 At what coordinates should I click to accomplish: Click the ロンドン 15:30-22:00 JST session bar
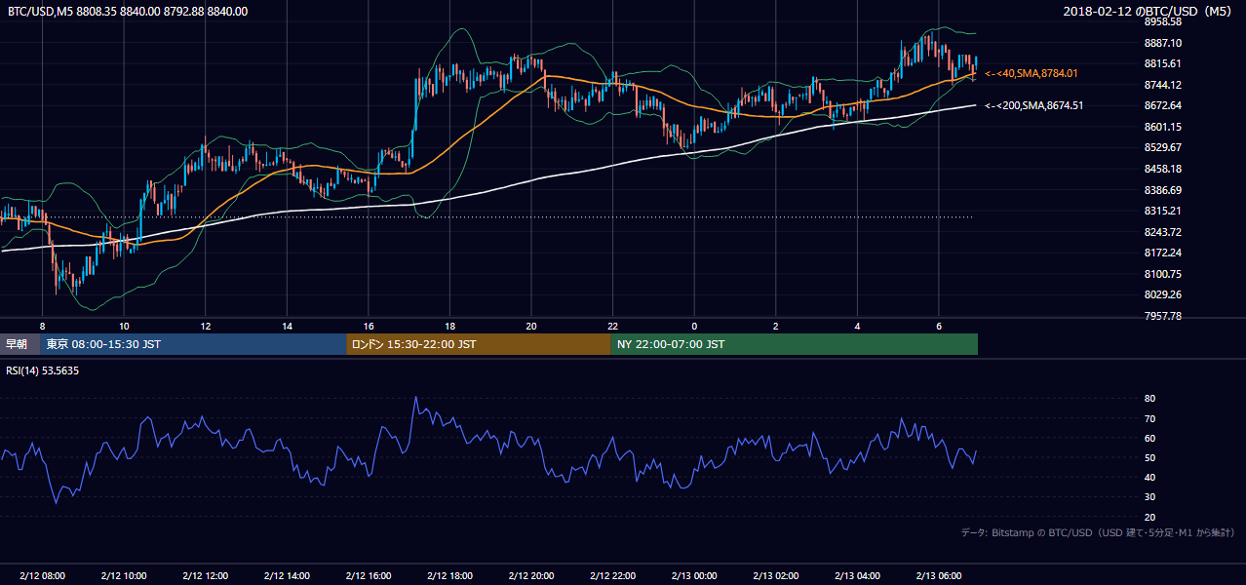point(479,344)
